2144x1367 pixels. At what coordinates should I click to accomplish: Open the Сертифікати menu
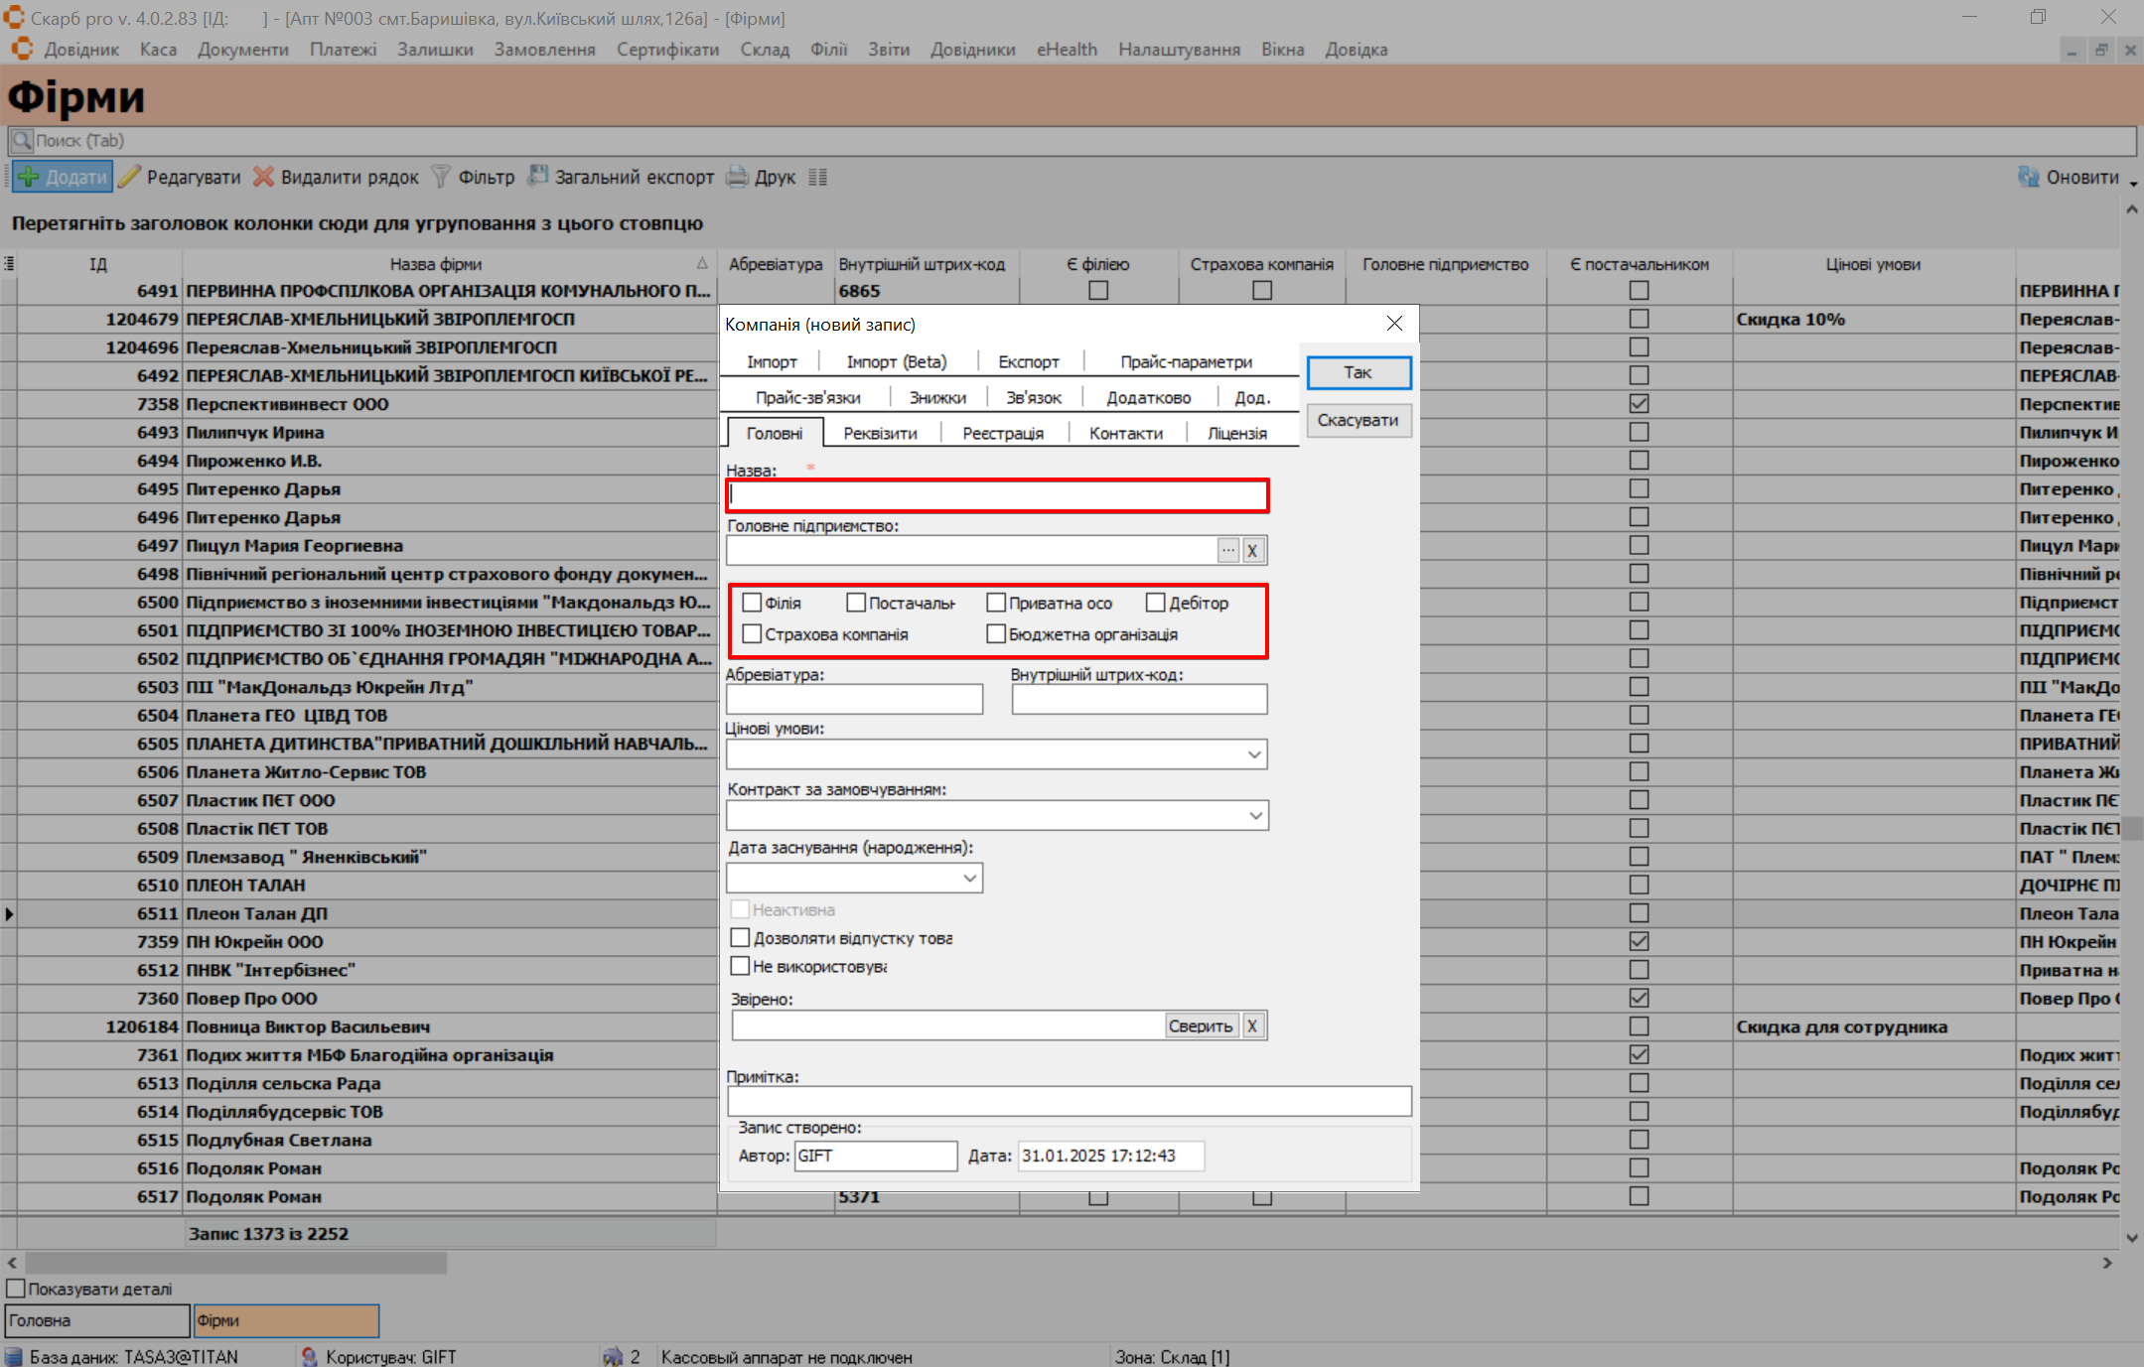(666, 50)
